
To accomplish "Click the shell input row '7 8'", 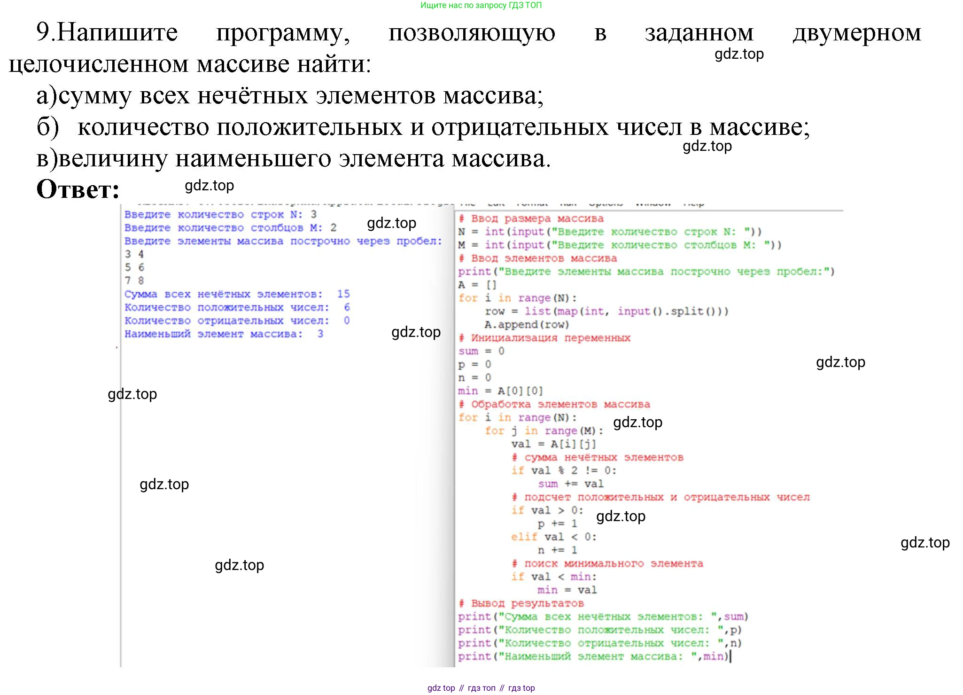I will click(x=134, y=281).
